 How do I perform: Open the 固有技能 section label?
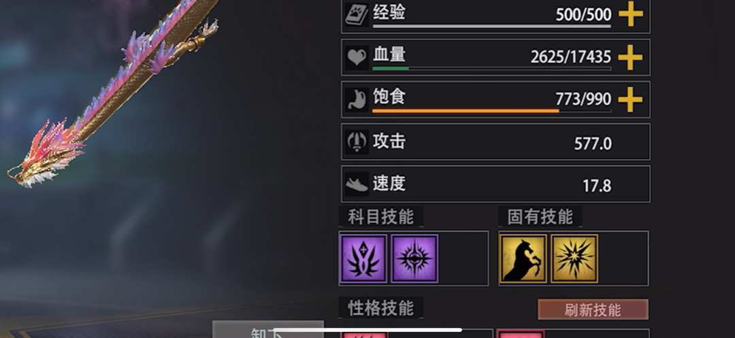pos(540,217)
